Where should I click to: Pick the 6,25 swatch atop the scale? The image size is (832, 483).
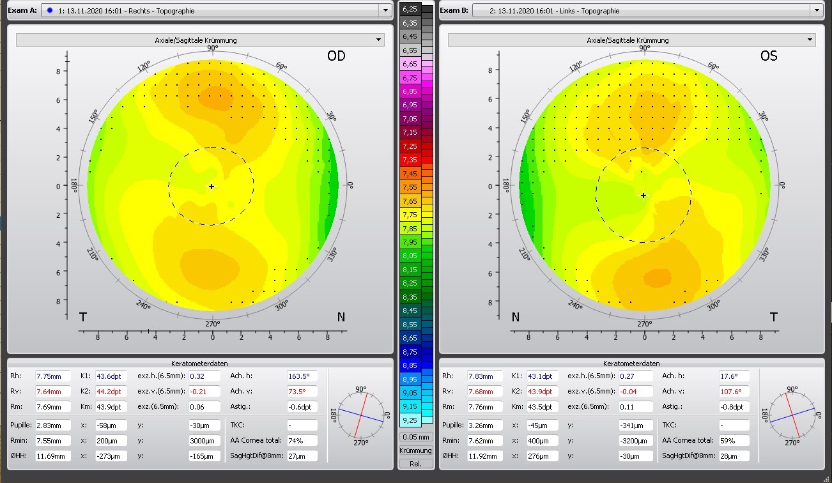(x=410, y=9)
